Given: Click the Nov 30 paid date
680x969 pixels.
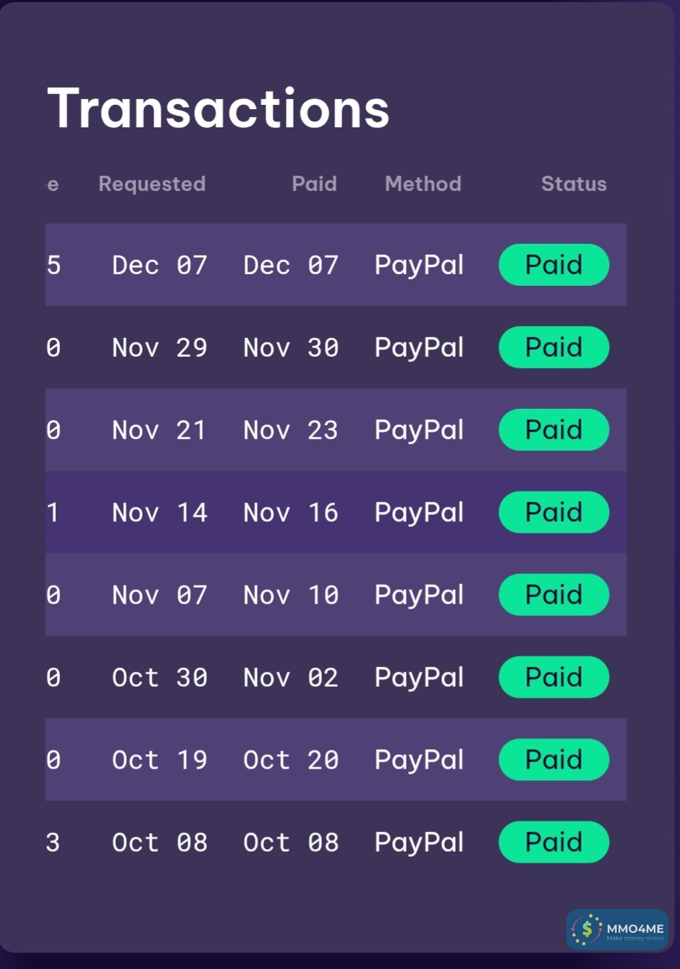Looking at the screenshot, I should 291,347.
